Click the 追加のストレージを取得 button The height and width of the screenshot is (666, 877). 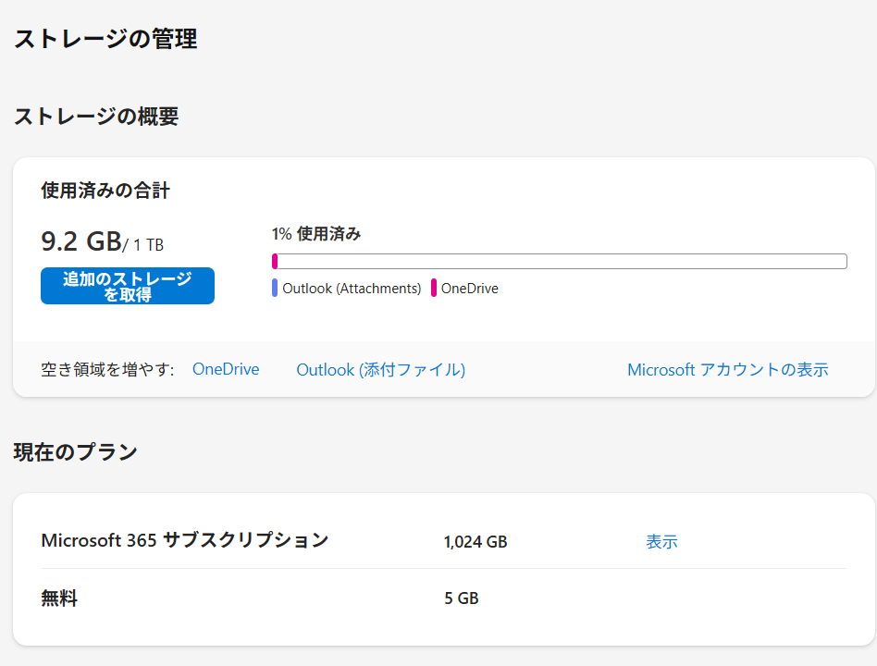point(128,286)
